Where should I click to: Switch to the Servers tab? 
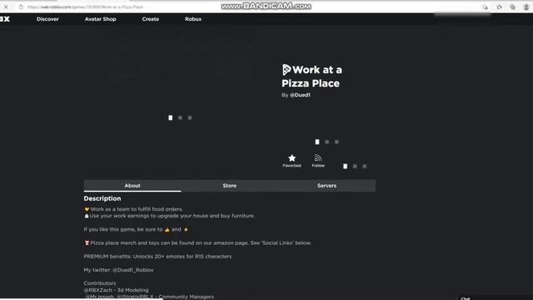coord(326,186)
